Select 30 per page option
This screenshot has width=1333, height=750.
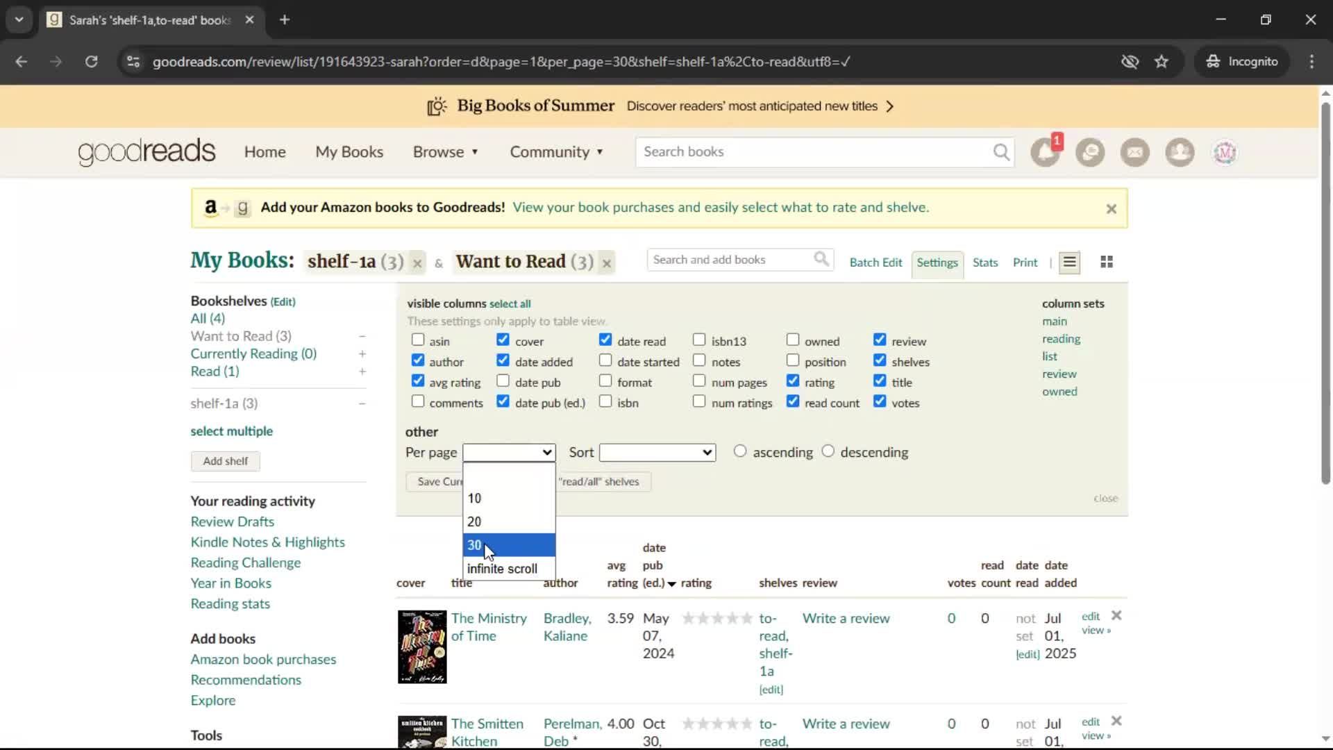(509, 545)
